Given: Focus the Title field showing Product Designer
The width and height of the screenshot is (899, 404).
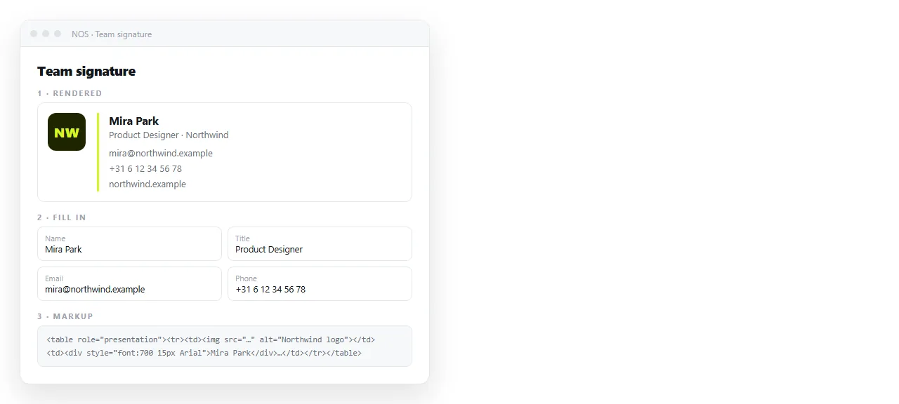Looking at the screenshot, I should (320, 243).
